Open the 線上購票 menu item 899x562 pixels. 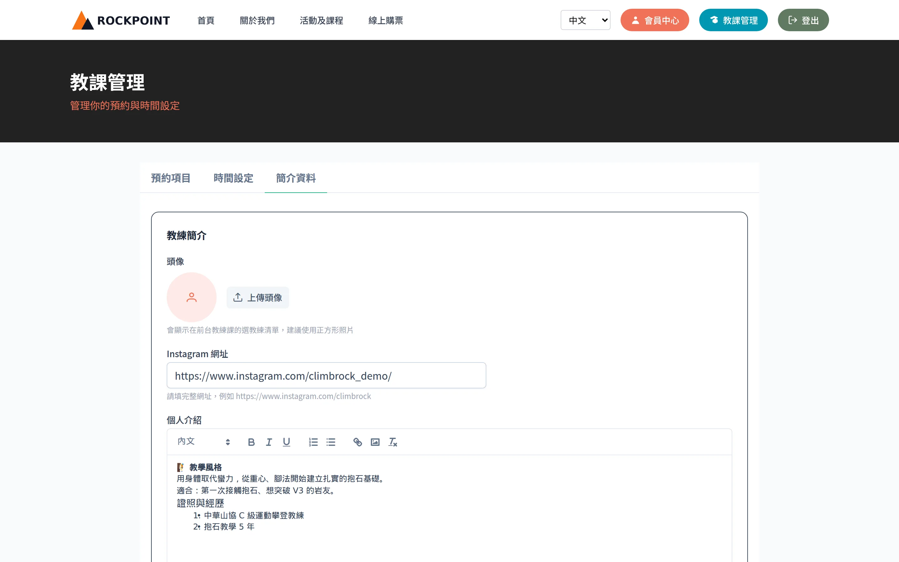386,20
